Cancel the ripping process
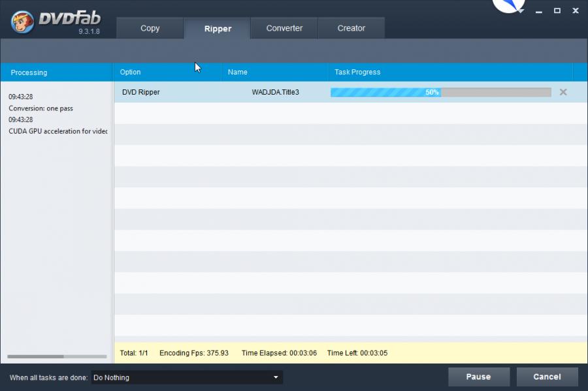The image size is (588, 391). tap(547, 377)
